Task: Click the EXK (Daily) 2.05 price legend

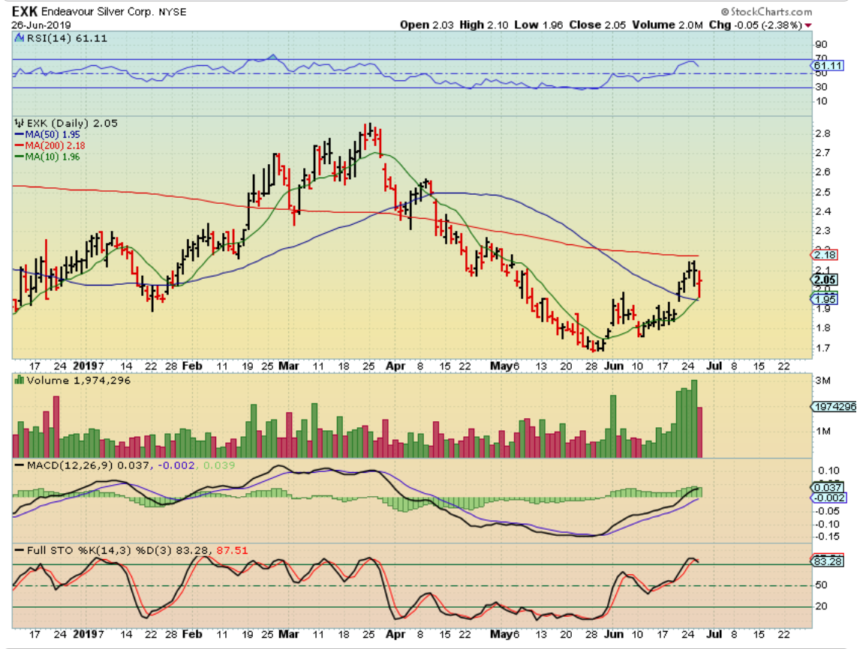Action: (72, 123)
